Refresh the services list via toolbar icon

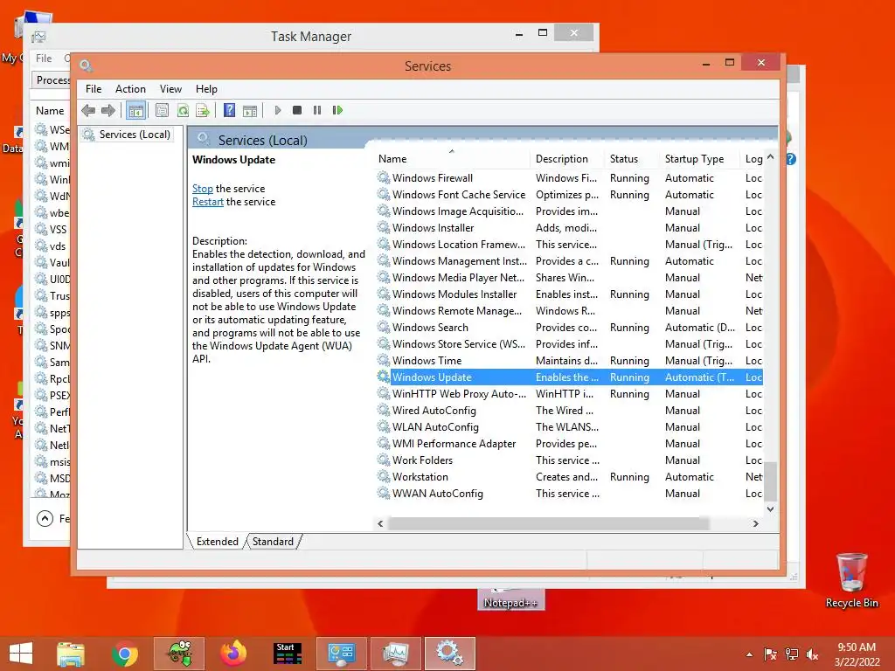183,110
